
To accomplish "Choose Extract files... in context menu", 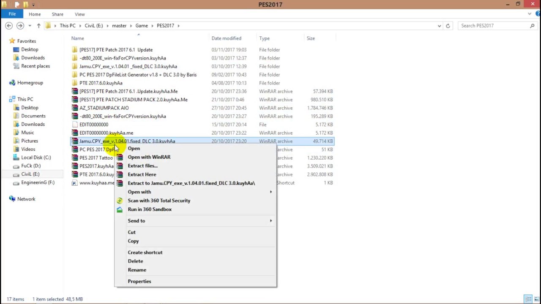I will [143, 166].
